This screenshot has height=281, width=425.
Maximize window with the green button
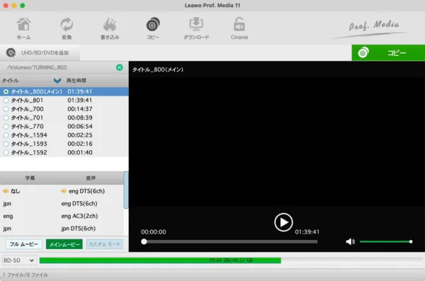point(23,6)
